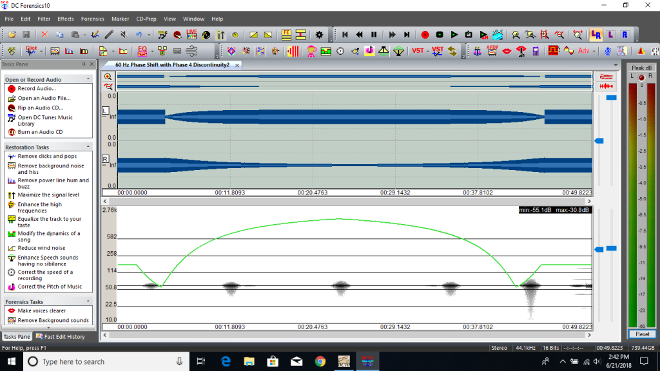Open the Forensics menu
The height and width of the screenshot is (371, 660).
(x=93, y=19)
